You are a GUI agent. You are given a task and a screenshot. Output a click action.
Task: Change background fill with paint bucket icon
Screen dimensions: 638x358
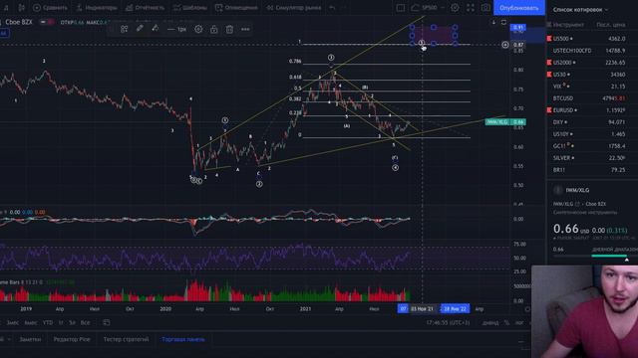coord(156,29)
